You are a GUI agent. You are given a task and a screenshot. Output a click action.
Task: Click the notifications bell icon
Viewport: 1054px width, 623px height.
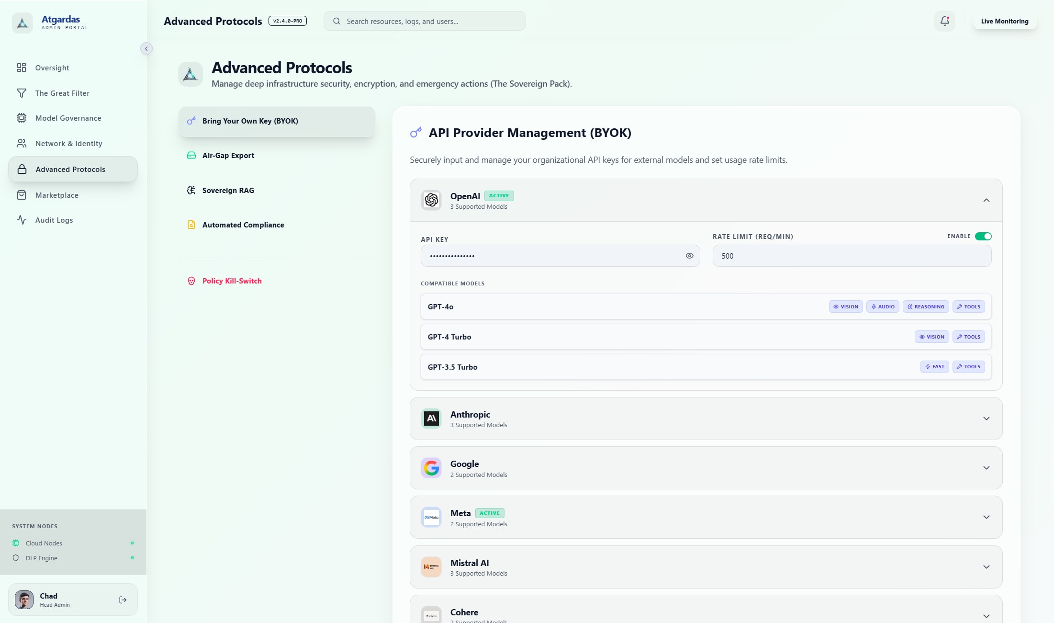click(944, 21)
